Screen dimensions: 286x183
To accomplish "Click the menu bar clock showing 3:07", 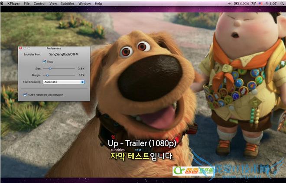I will tap(272, 3).
